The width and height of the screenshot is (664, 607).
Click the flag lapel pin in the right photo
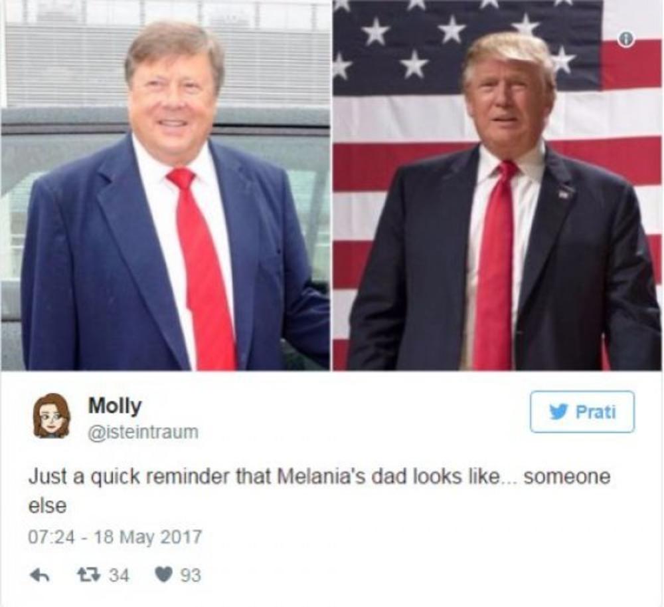pyautogui.click(x=563, y=193)
